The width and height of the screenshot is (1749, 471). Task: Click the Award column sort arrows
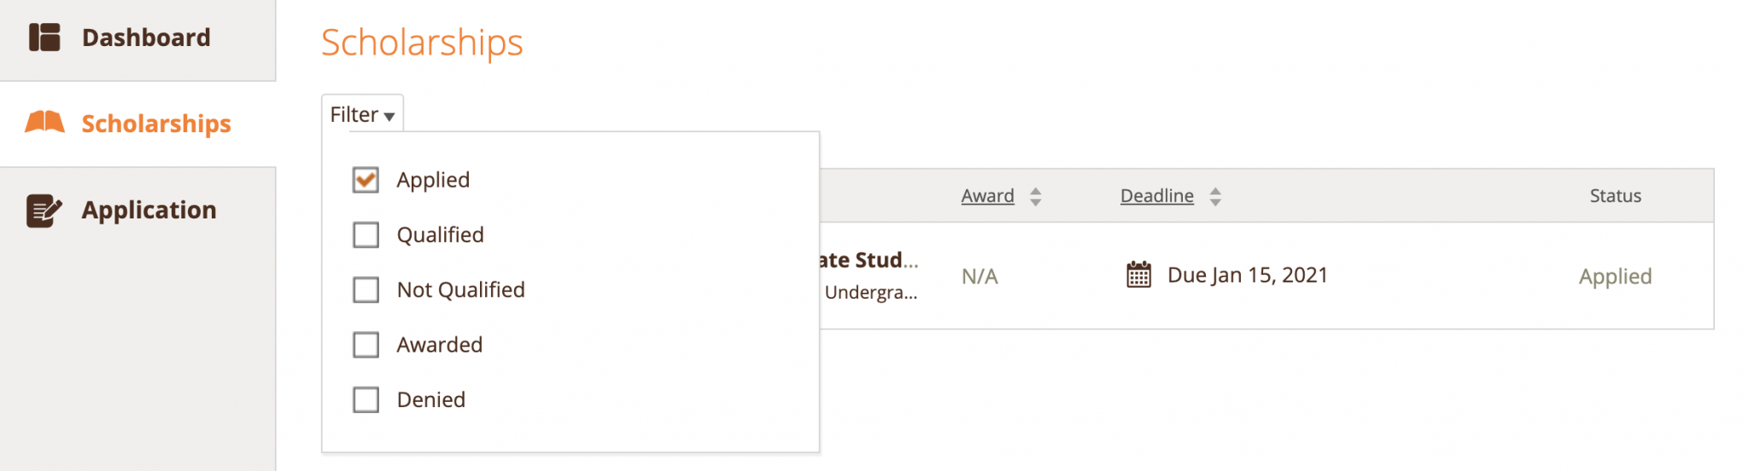[1035, 196]
